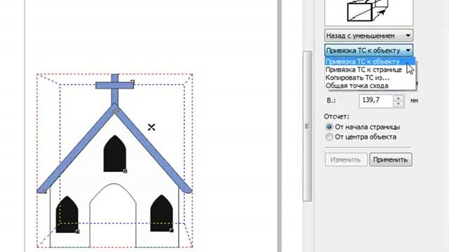Collapse the 'Привязка ТС к объекту' combo box
The image size is (449, 252).
pyautogui.click(x=368, y=50)
